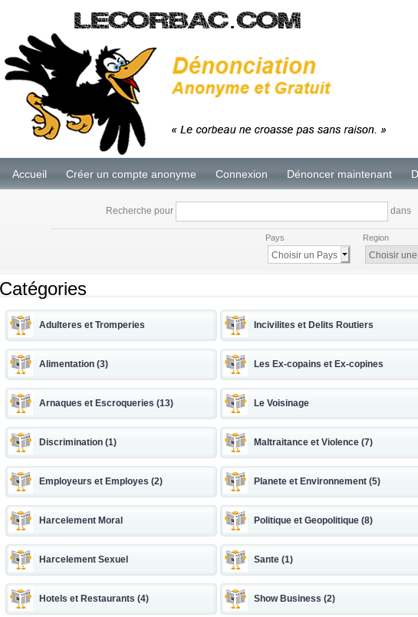
Task: Click the newspaper icon beside Show Business (2)
Action: coord(235,599)
